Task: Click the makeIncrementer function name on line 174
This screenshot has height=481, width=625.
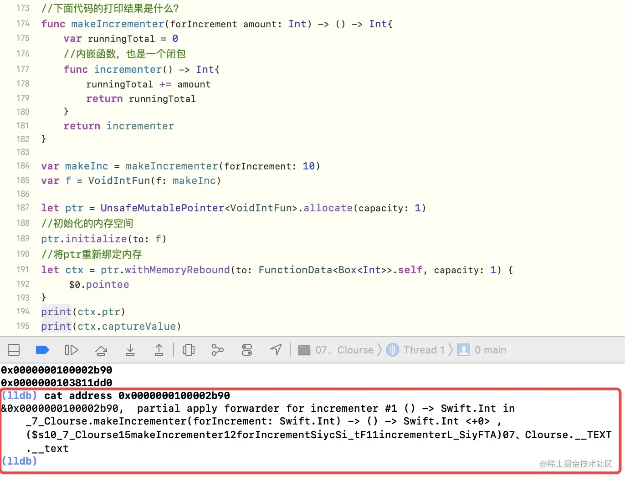Action: [x=118, y=24]
